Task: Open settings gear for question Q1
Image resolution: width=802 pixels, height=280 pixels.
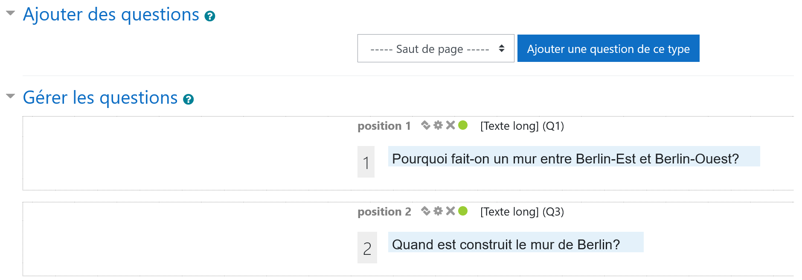Action: coord(438,125)
